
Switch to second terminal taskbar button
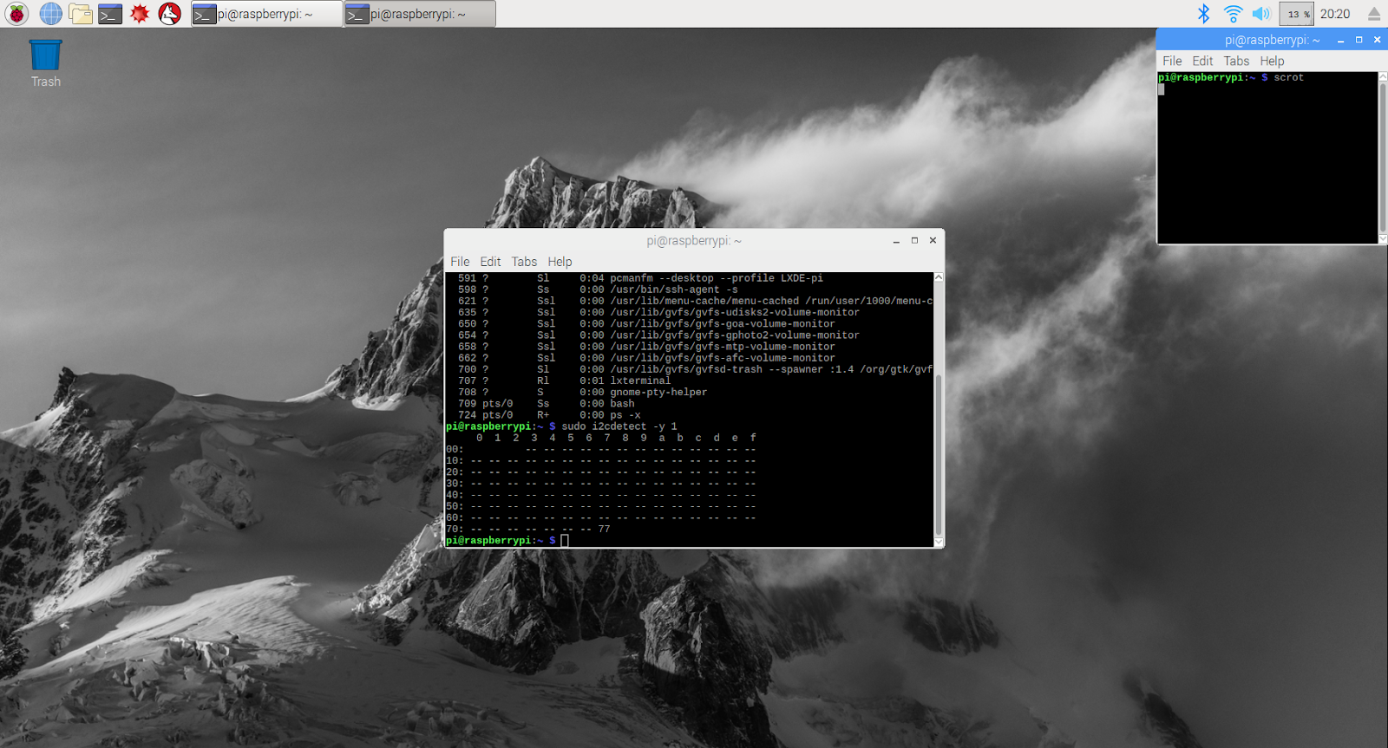click(x=420, y=14)
